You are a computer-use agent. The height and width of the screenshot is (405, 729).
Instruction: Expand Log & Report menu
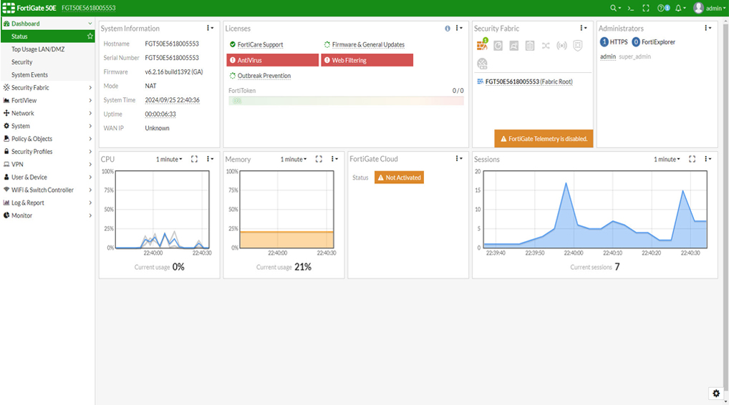47,202
